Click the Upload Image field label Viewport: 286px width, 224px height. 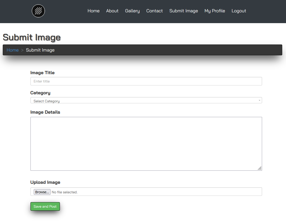(45, 182)
